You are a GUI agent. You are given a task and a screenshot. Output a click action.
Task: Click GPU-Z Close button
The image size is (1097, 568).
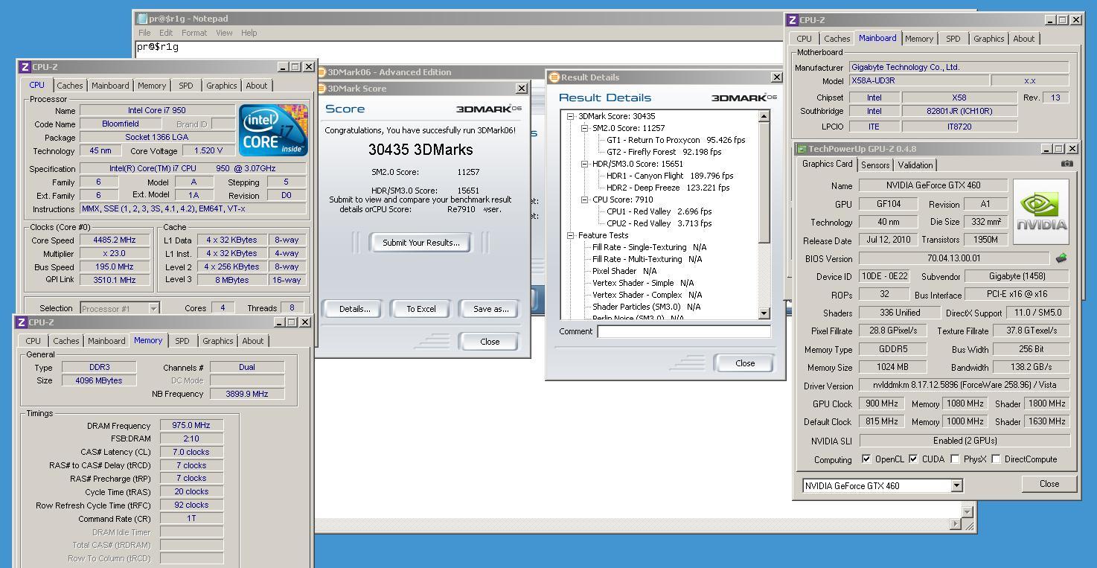tap(1049, 484)
